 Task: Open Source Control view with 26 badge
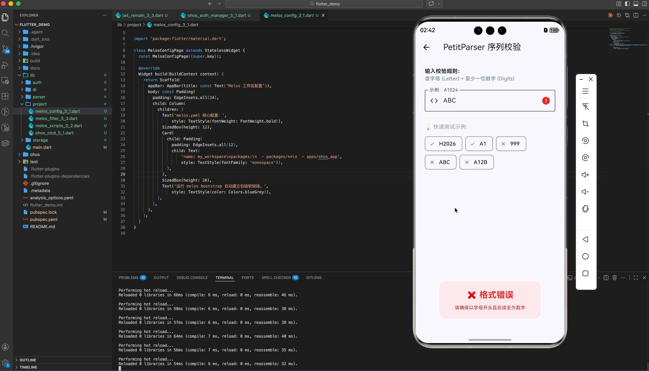pyautogui.click(x=5, y=49)
